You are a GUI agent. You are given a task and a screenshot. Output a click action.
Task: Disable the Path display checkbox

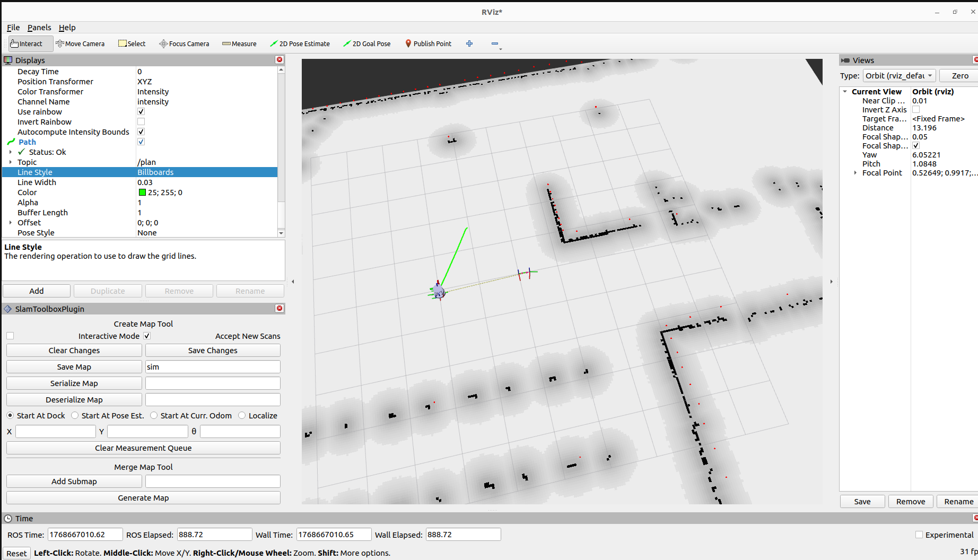point(141,142)
